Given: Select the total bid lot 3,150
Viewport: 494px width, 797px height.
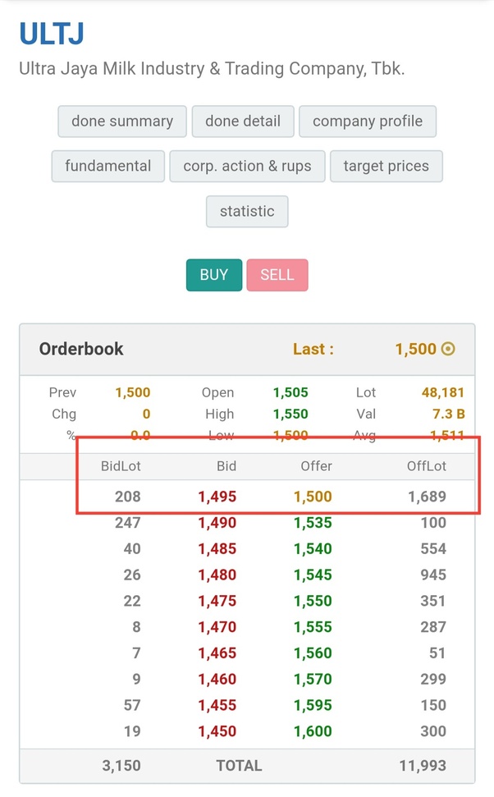Looking at the screenshot, I should [x=121, y=765].
